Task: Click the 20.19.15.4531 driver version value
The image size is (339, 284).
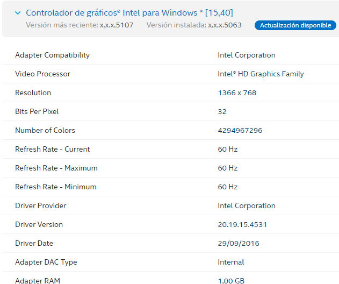Action: [x=242, y=224]
